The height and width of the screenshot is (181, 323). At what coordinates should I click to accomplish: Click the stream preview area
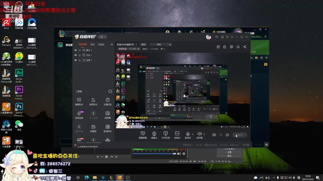coord(183,90)
